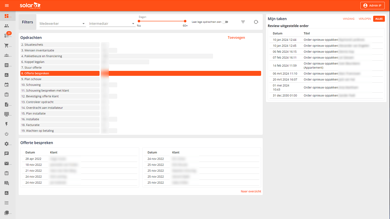Screen dimensions: 390x219
Task: Click the '18 nov 2022' offerte row
Action: coord(80,165)
